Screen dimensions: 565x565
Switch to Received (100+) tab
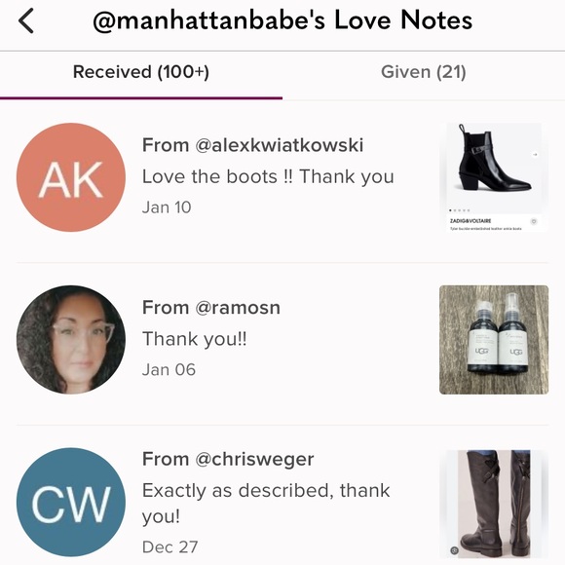pyautogui.click(x=141, y=72)
